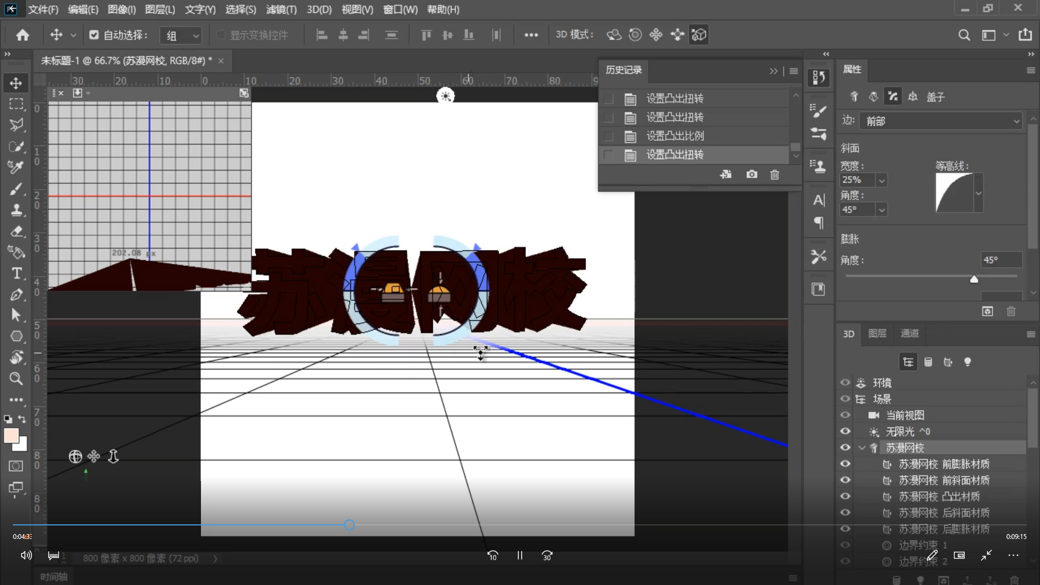The height and width of the screenshot is (585, 1040).
Task: Open Properties panel menu icon
Action: (1031, 70)
